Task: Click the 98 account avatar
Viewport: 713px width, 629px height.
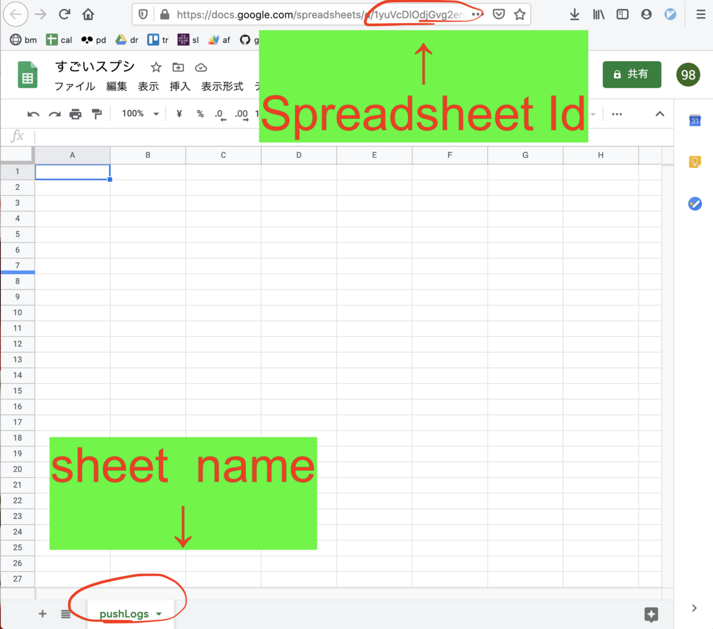Action: tap(687, 75)
